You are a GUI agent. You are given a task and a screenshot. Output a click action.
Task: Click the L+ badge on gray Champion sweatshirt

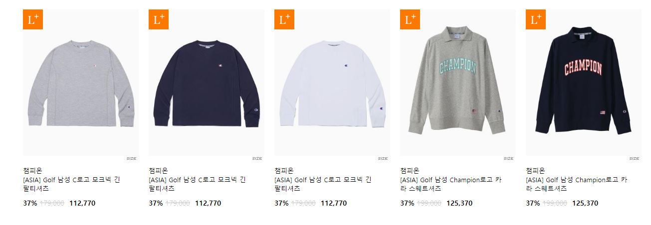(x=410, y=19)
